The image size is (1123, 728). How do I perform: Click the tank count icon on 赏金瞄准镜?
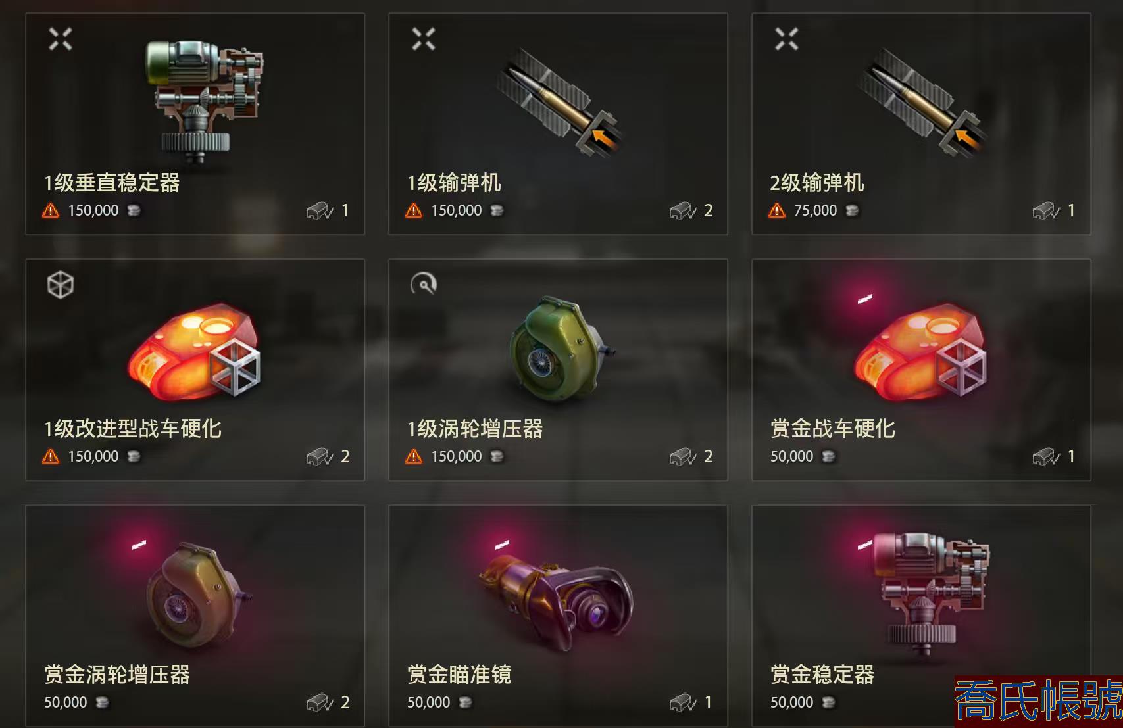pyautogui.click(x=683, y=703)
